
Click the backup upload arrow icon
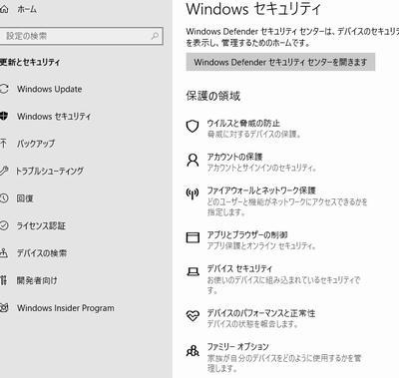3,144
